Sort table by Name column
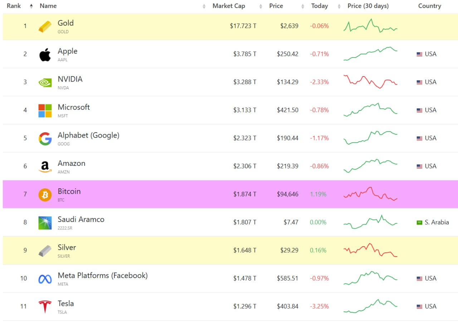458x322 pixels. click(x=48, y=6)
